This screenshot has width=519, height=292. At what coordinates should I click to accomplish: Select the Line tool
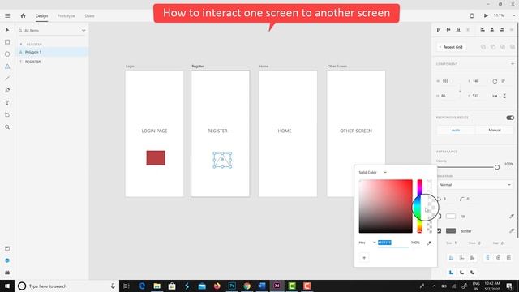[x=7, y=79]
